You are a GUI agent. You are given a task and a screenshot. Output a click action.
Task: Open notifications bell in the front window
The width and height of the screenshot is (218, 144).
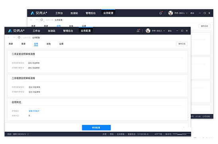[x=138, y=31]
